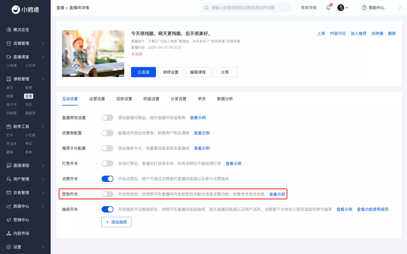
Task: Click the user avatar in header
Action: pyautogui.click(x=341, y=8)
